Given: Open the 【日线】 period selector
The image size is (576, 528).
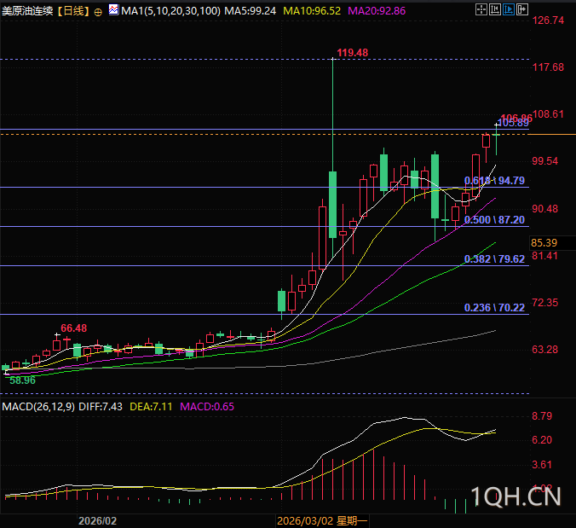Looking at the screenshot, I should [73, 11].
